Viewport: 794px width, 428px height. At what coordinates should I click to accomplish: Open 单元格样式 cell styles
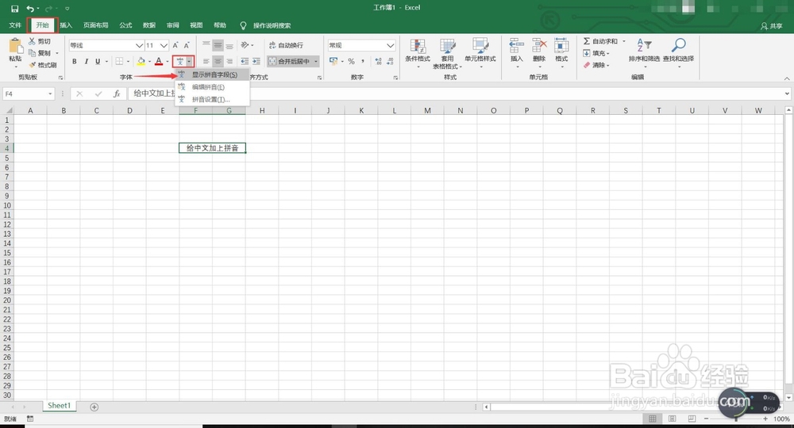(x=480, y=52)
